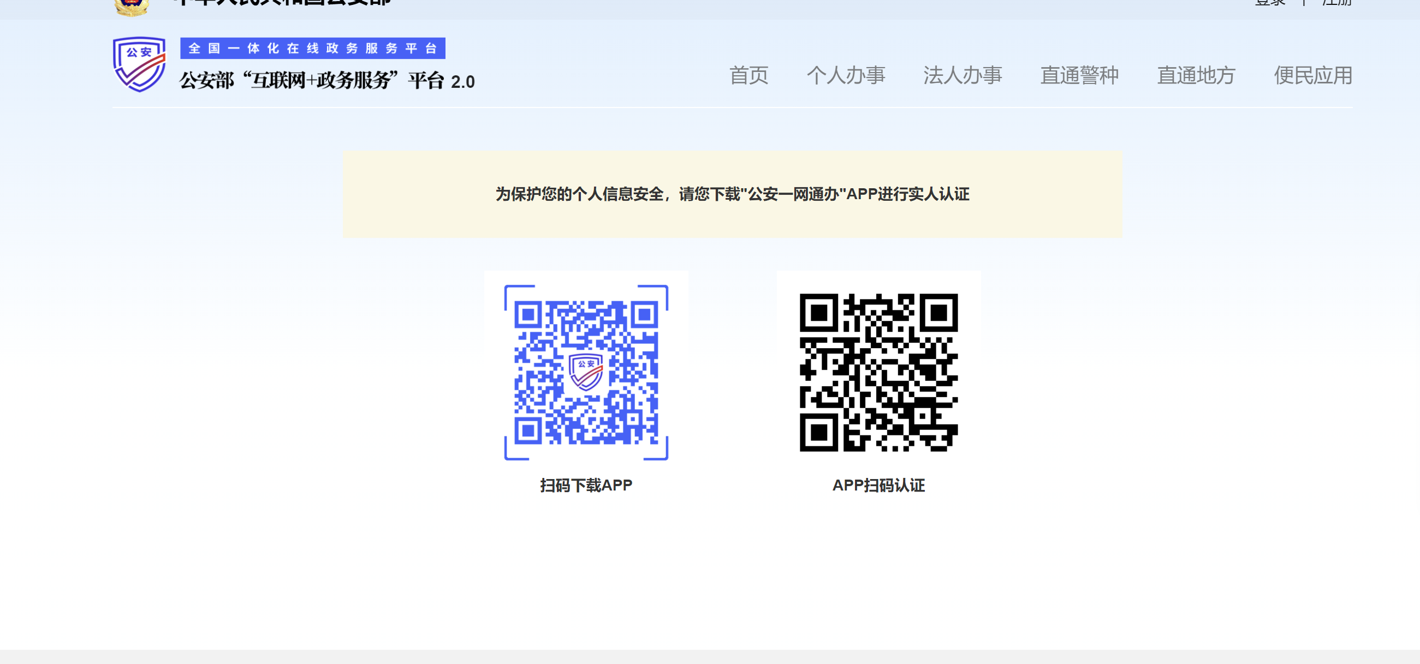Click the APP扫码认证 label
1420x664 pixels.
pos(878,486)
